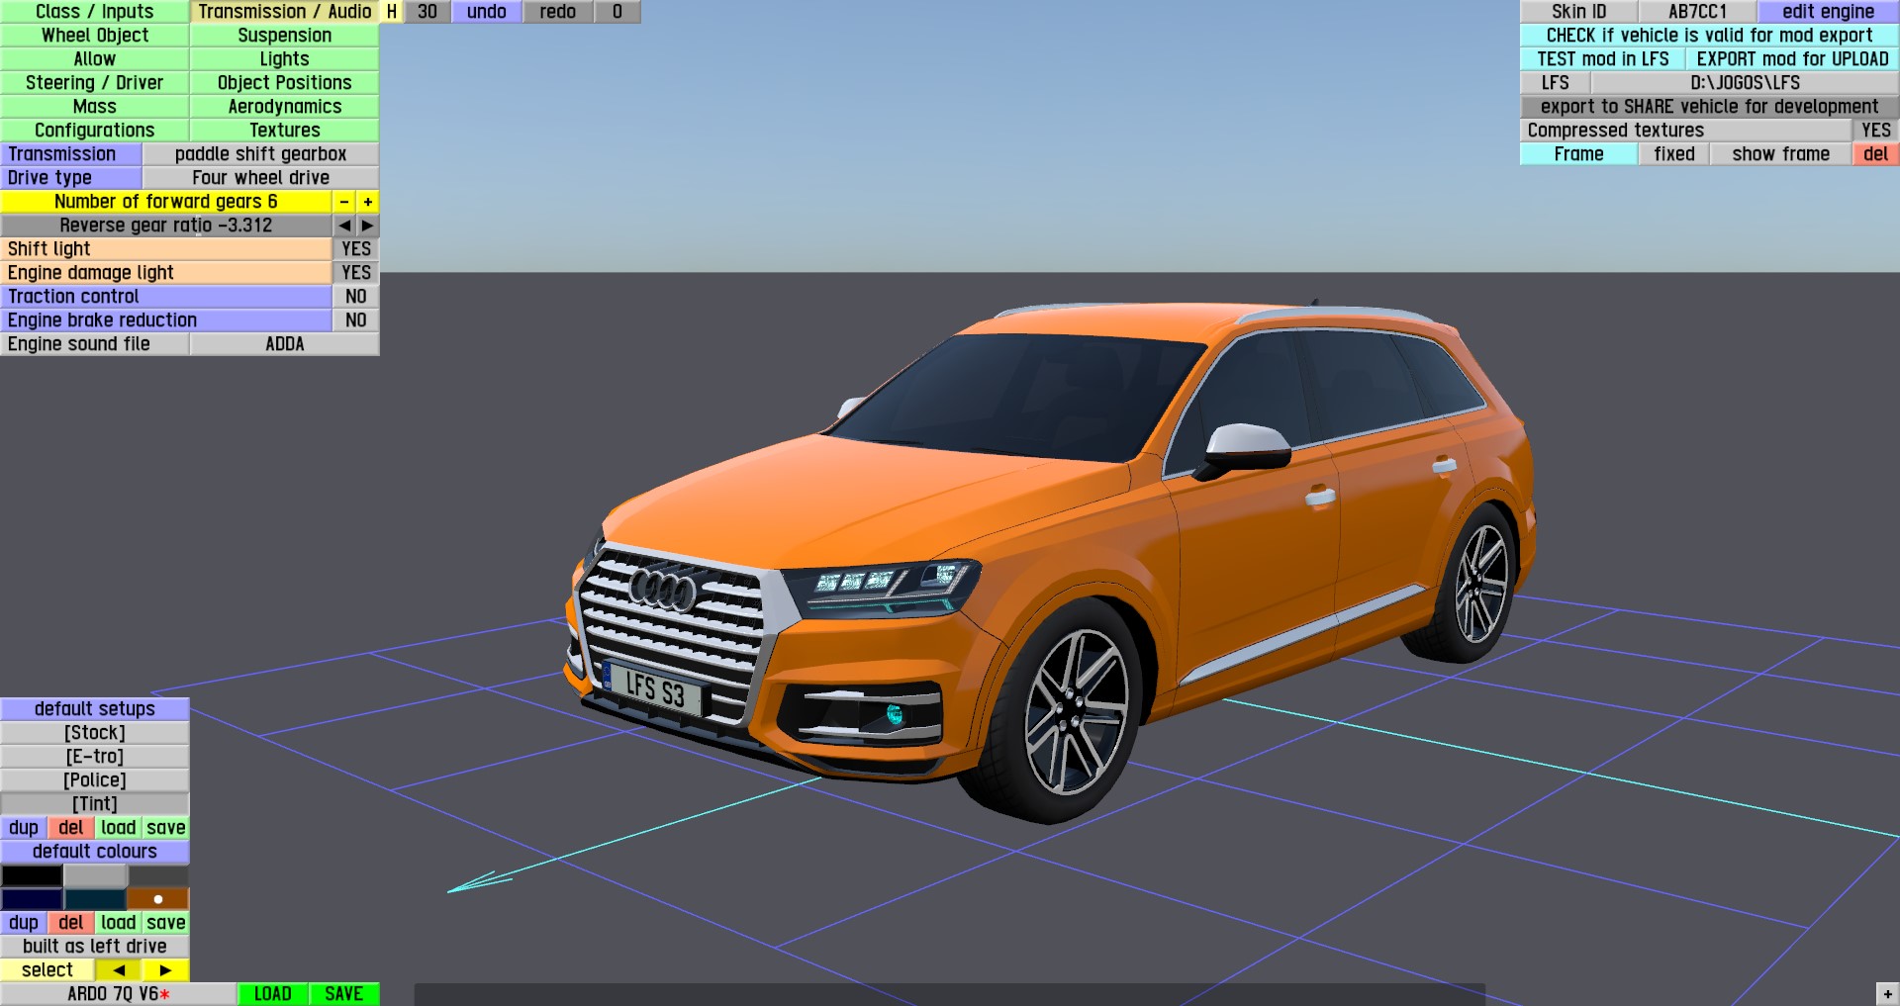Image resolution: width=1900 pixels, height=1006 pixels.
Task: Click the plus button in bottom-right corner
Action: point(1887,994)
